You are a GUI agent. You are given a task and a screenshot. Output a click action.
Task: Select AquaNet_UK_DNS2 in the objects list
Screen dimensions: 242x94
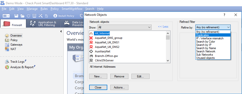[x=107, y=47]
